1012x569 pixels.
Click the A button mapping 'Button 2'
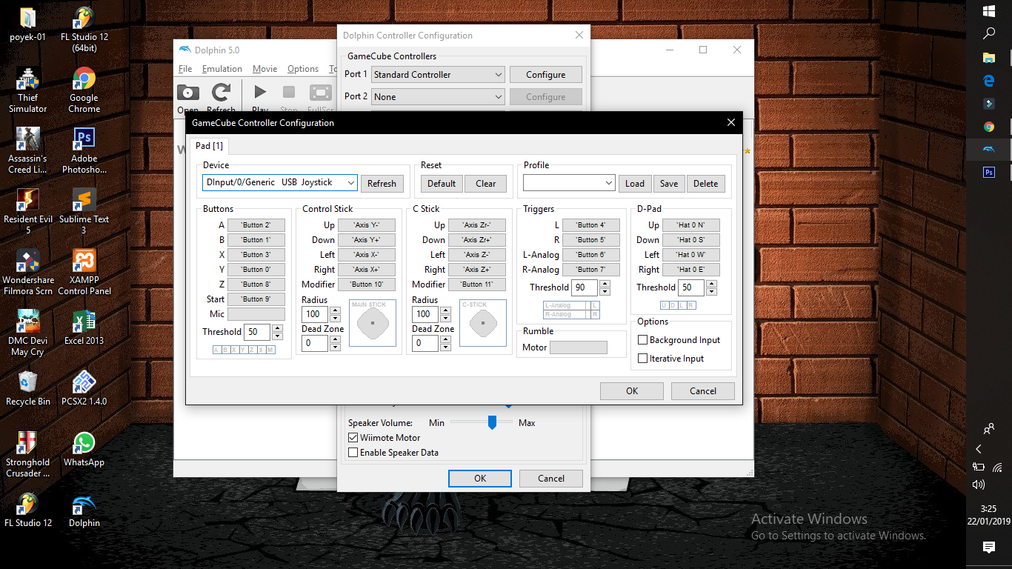point(256,225)
